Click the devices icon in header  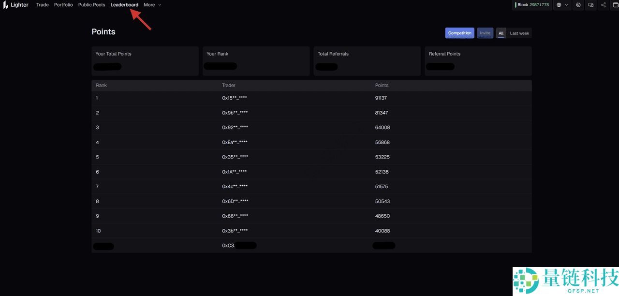click(591, 5)
